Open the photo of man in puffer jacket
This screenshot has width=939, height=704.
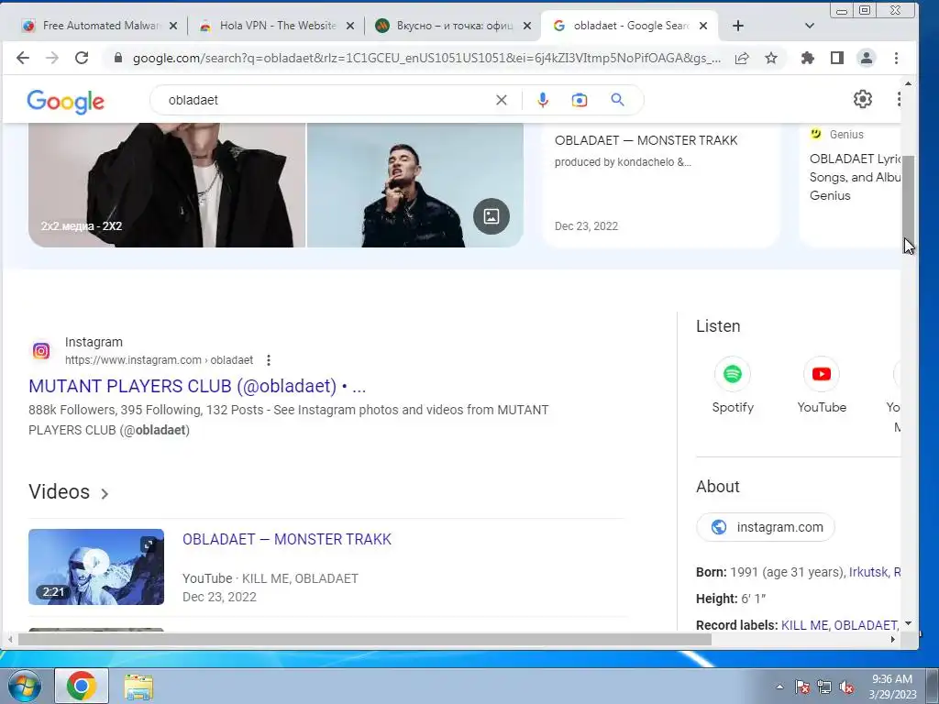(x=415, y=185)
